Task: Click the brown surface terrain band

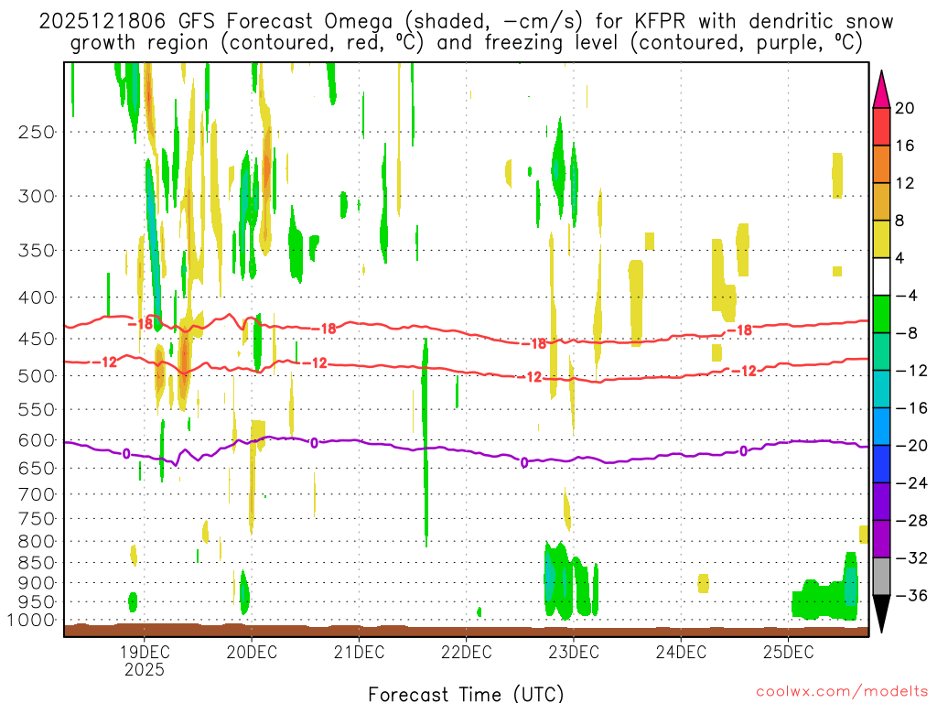Action: (x=466, y=631)
